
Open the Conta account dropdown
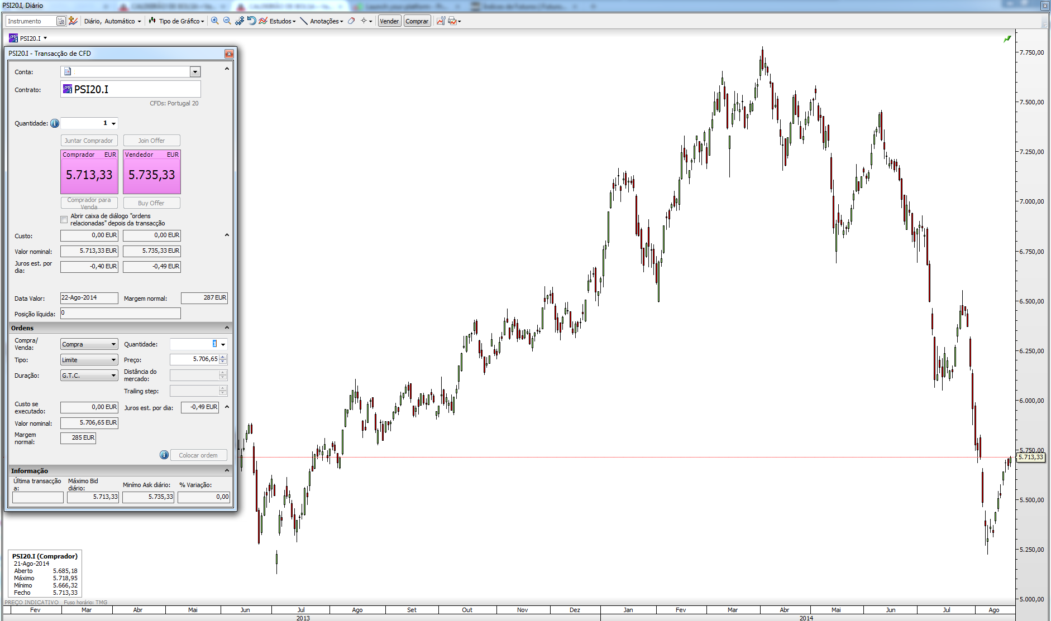(195, 71)
